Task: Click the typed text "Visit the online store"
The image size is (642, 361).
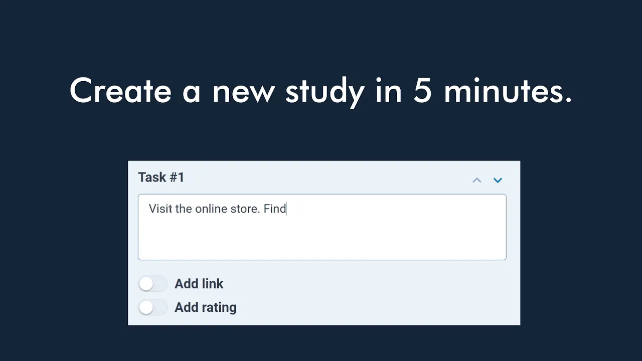Action: click(204, 209)
